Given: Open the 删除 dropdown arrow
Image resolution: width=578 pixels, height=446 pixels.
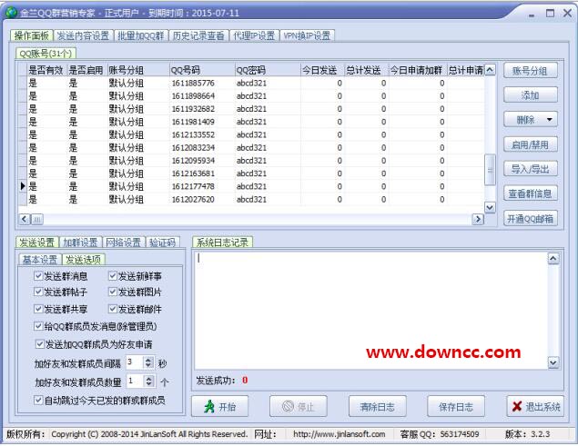Looking at the screenshot, I should [x=550, y=120].
